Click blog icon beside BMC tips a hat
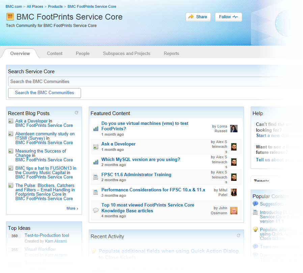The image size is (303, 273). pos(11,168)
